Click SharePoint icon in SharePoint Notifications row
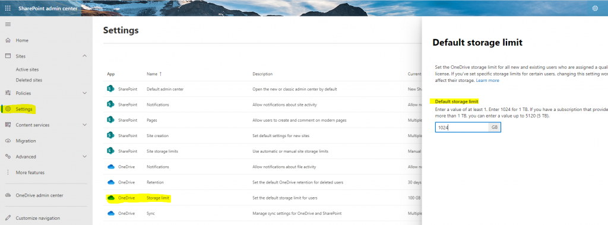The image size is (608, 225). [x=110, y=104]
